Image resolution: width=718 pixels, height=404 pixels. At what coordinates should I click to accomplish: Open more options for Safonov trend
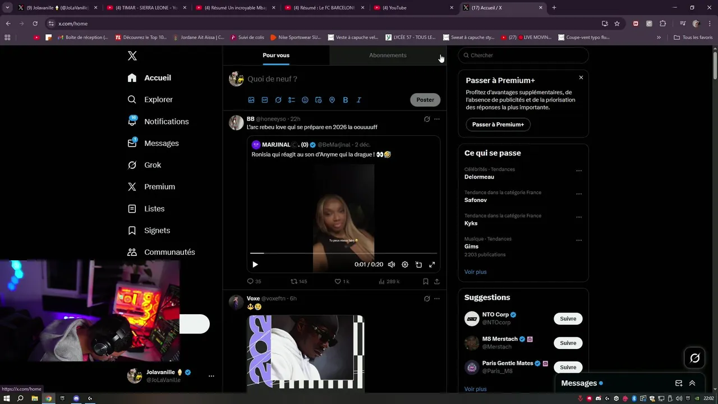(579, 194)
